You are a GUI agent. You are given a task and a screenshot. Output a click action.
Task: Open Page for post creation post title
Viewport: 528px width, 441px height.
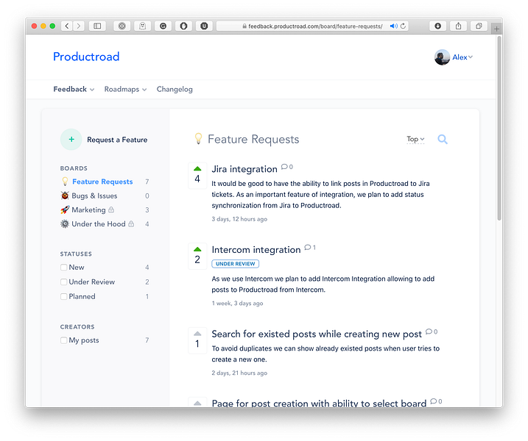point(319,403)
